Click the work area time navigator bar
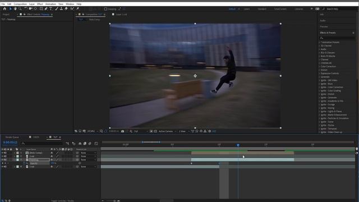The image size is (359, 202). [x=151, y=142]
